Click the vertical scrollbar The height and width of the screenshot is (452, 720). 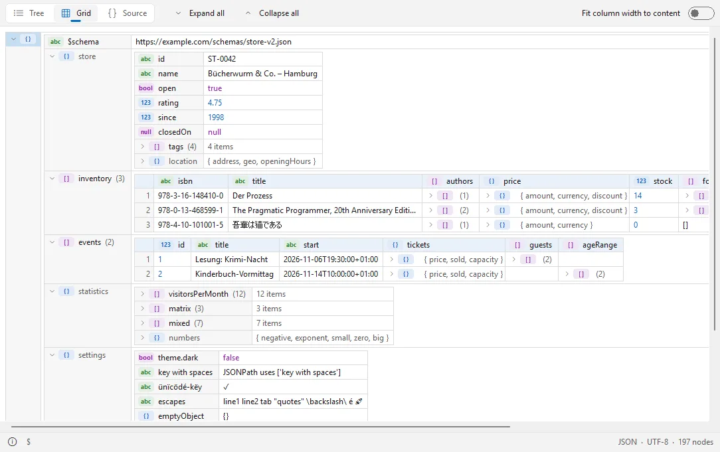click(715, 184)
